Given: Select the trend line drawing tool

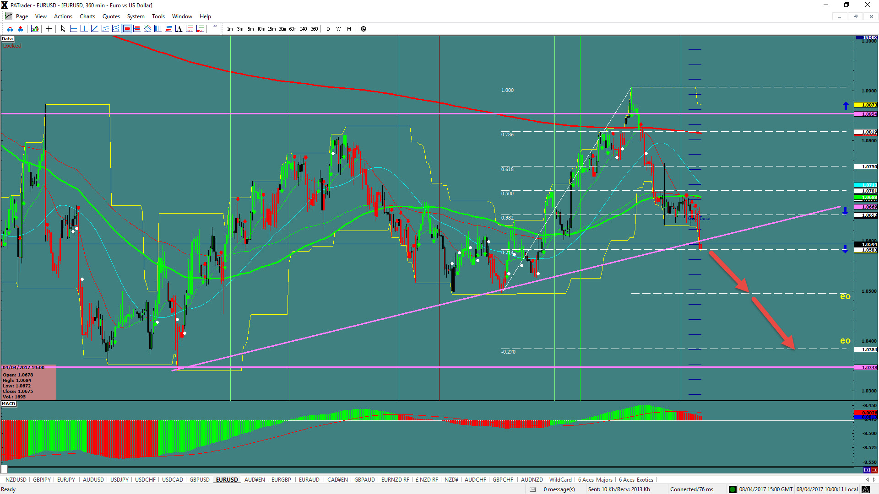Looking at the screenshot, I should pos(94,29).
